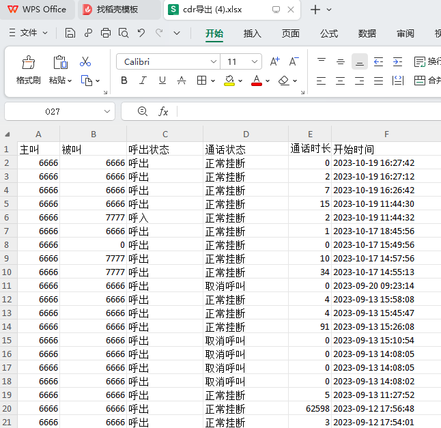The image size is (441, 428).
Task: Click the 粘贴 (Paste) button
Action: (x=58, y=80)
